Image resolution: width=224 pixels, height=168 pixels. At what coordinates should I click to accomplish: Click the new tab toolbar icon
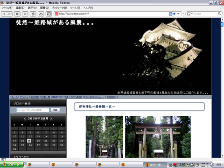pos(49,14)
